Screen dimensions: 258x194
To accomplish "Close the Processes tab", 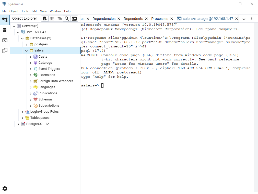I will click(172, 19).
